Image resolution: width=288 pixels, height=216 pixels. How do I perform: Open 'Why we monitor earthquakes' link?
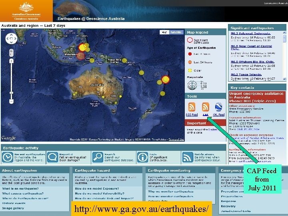(171, 191)
